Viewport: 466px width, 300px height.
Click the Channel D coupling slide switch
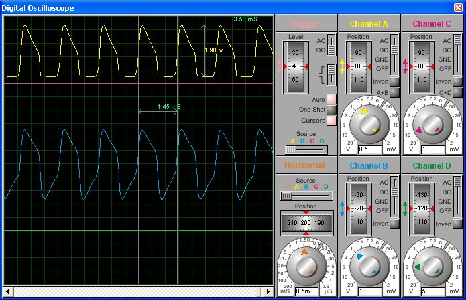(457, 197)
